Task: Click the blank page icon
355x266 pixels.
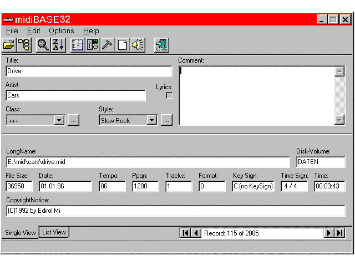Action: pos(122,45)
